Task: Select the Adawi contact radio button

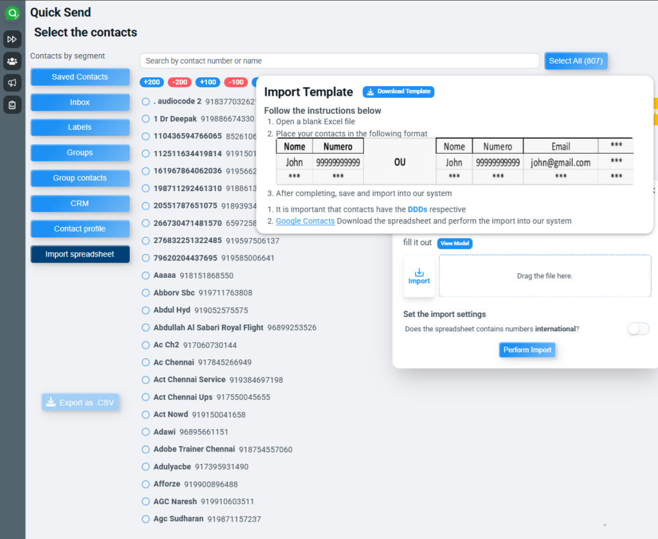Action: pyautogui.click(x=146, y=432)
